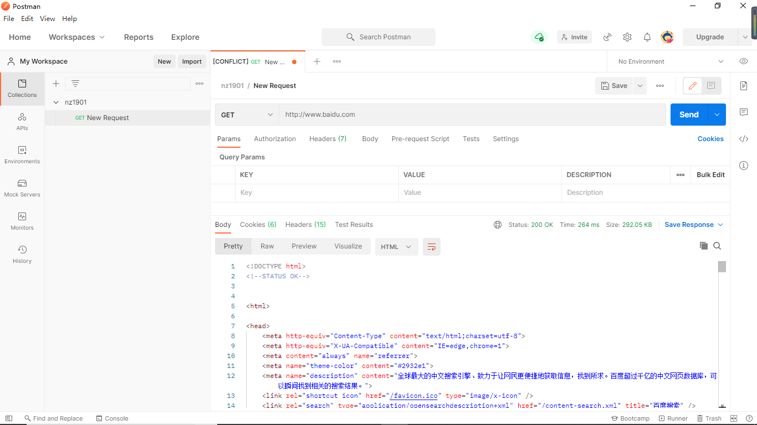Click the blue Send button
The height and width of the screenshot is (425, 757).
pyautogui.click(x=689, y=115)
